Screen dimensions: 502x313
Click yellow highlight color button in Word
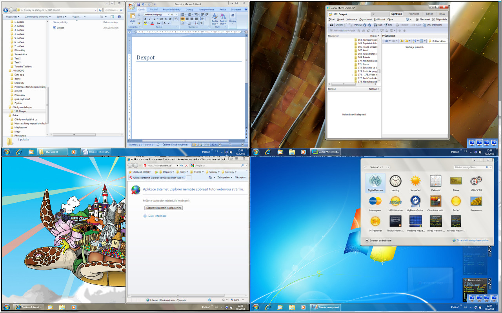pos(146,23)
